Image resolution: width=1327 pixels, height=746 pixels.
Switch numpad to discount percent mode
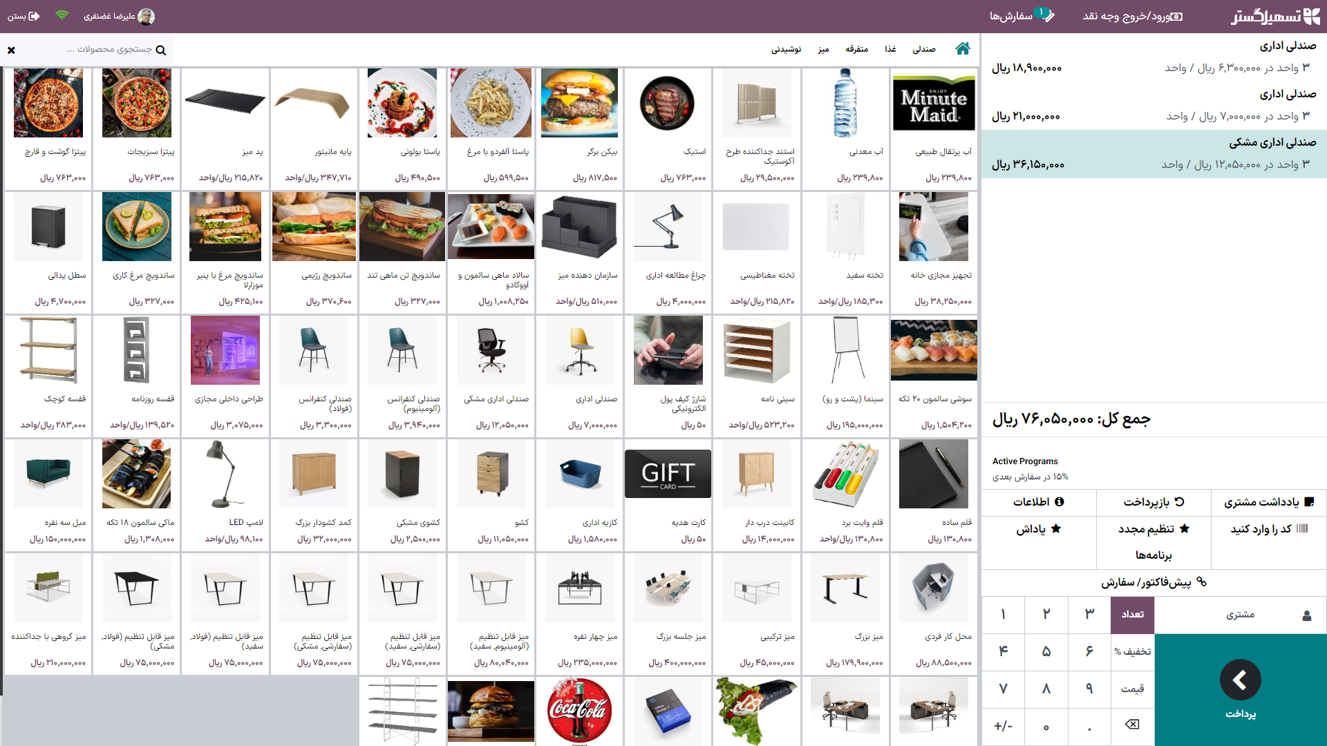(1132, 651)
